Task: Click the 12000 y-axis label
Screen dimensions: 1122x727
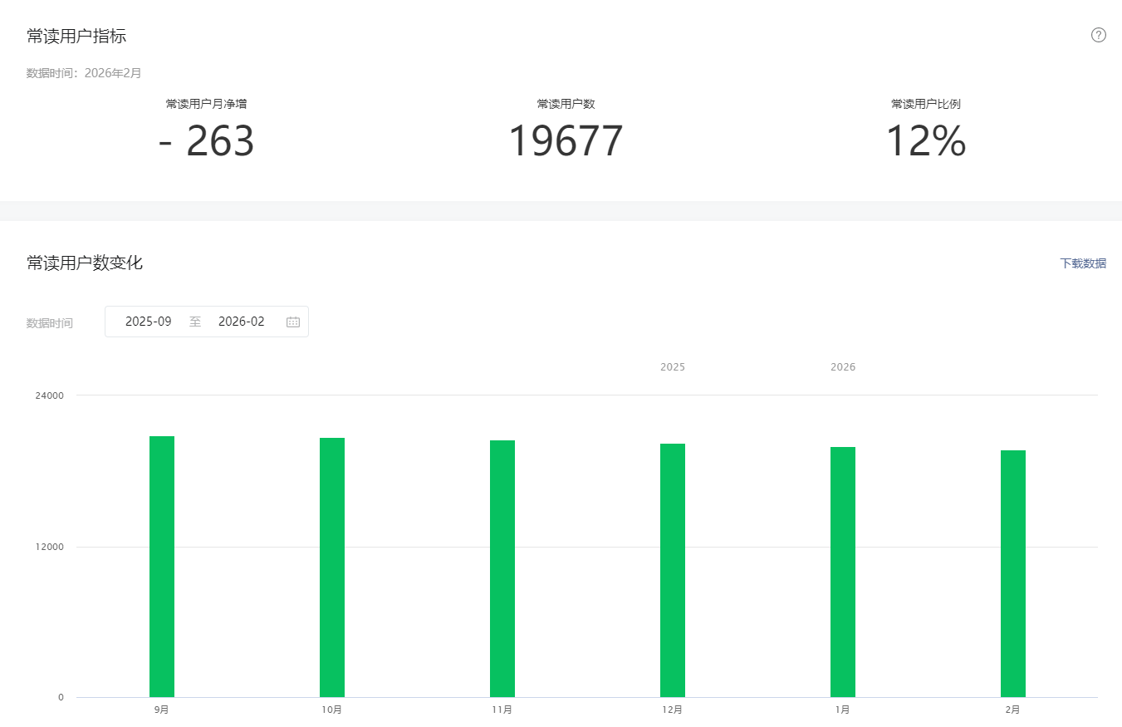Action: (50, 547)
